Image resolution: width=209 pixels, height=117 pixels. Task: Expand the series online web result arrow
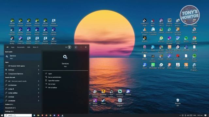coord(39,93)
